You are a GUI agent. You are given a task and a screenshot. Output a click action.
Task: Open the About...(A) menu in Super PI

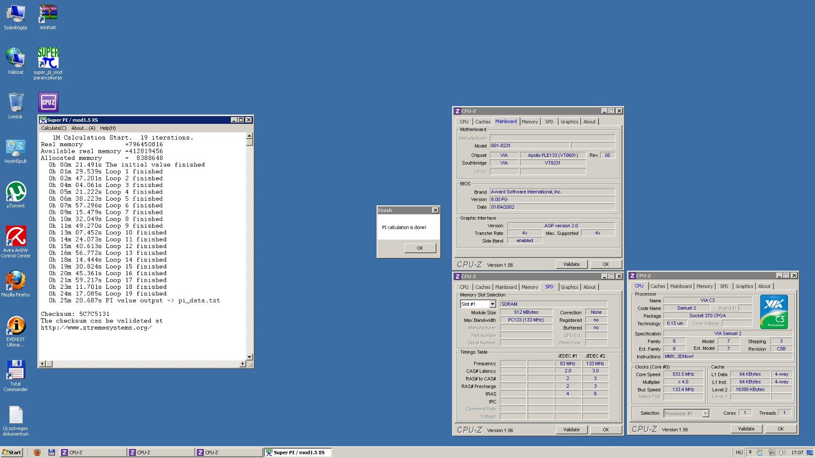click(x=83, y=128)
